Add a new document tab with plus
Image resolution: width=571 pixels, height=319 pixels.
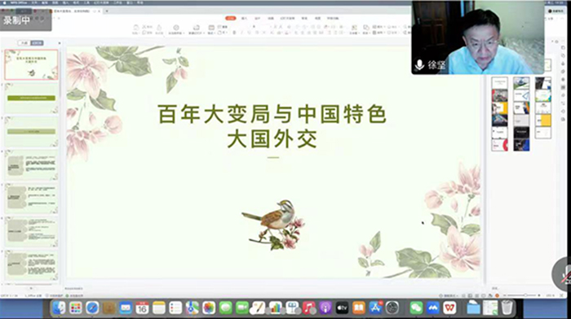click(x=107, y=11)
